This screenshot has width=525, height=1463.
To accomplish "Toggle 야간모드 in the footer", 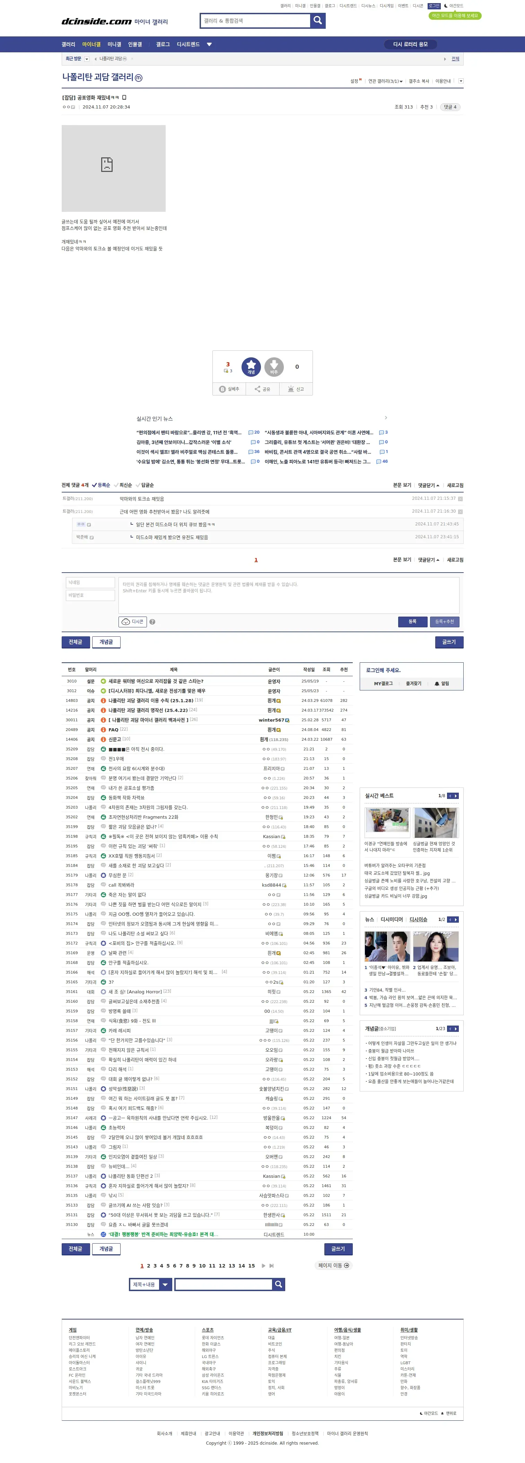I will coord(429,1413).
